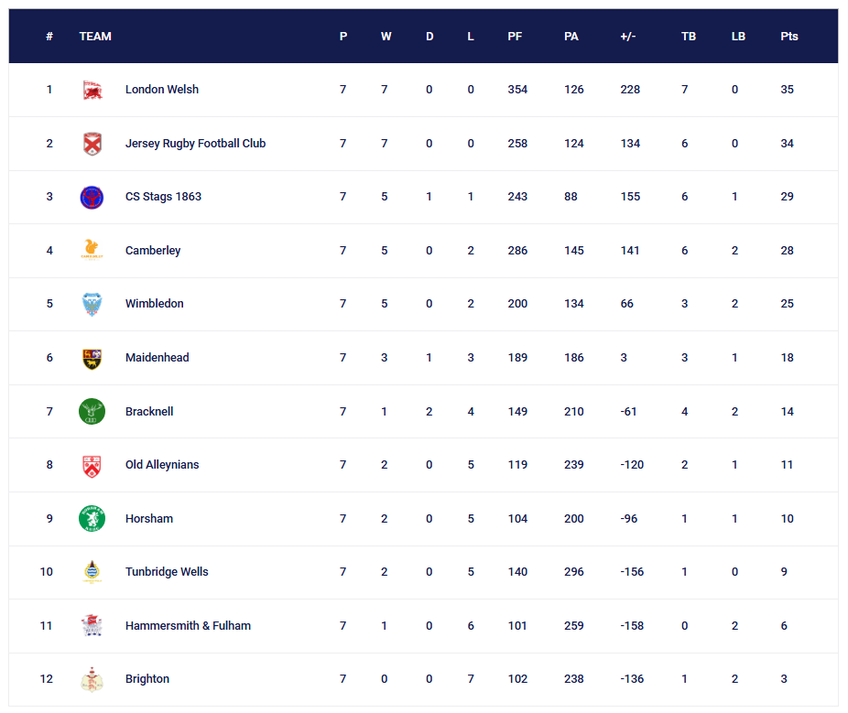Click the Horsham green lion badge

click(92, 518)
